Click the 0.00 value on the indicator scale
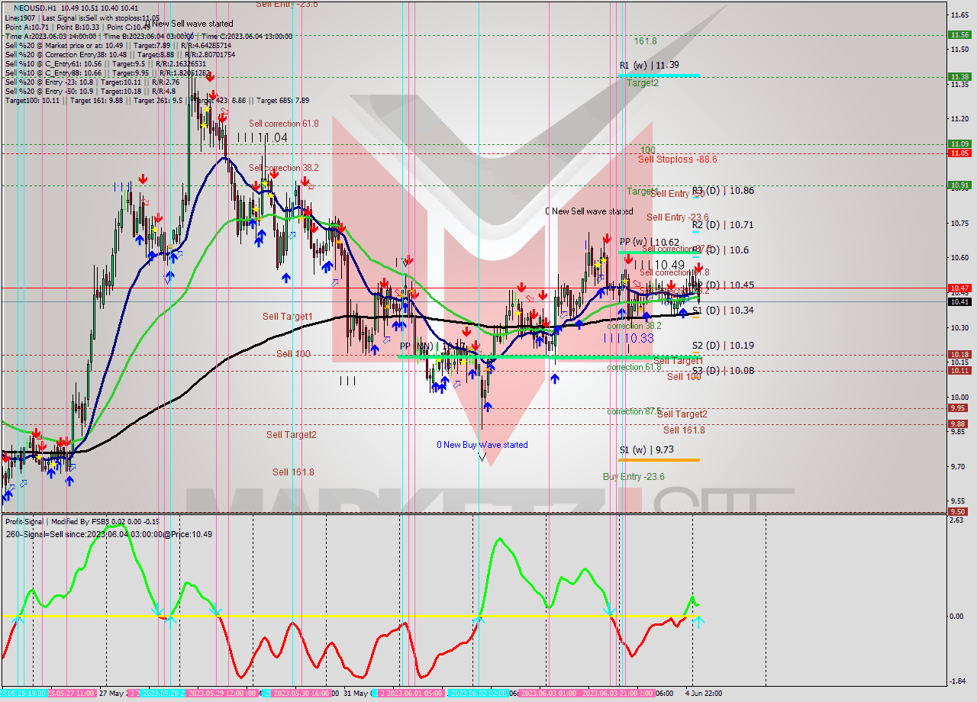This screenshot has width=977, height=702. 956,616
